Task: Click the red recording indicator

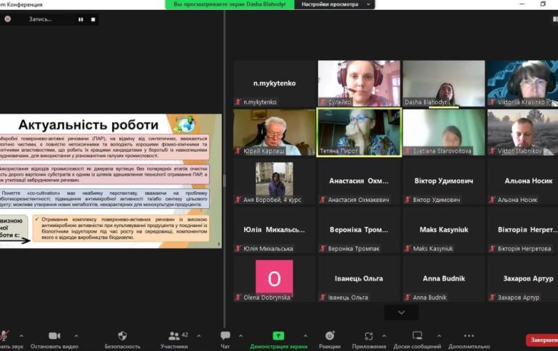Action: 8,19
